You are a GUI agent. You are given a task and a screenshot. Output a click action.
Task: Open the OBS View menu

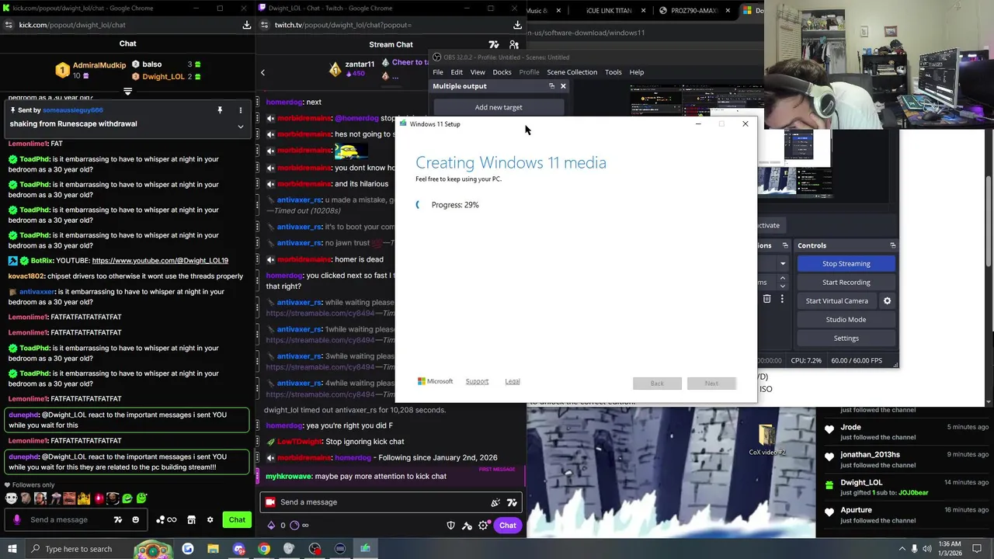tap(478, 72)
